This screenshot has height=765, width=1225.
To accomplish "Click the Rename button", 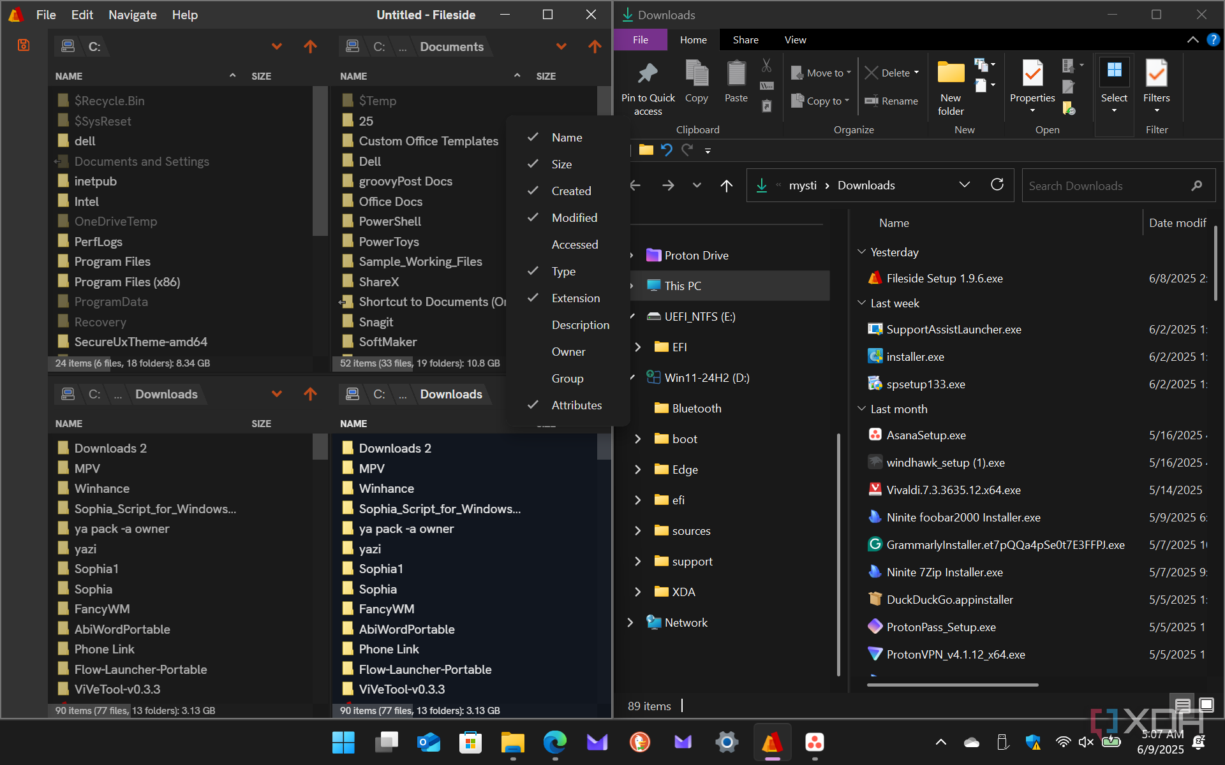I will point(891,101).
